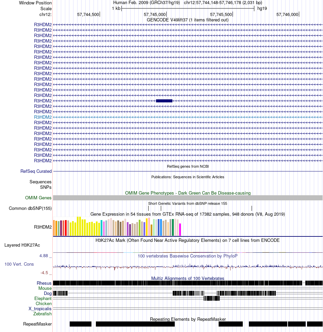This screenshot has width=323, height=332.
Task: Click the dark green bar in GTEx chart
Action: [173, 228]
